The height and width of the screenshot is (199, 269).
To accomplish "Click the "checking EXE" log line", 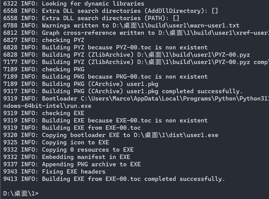I will click(63, 113).
